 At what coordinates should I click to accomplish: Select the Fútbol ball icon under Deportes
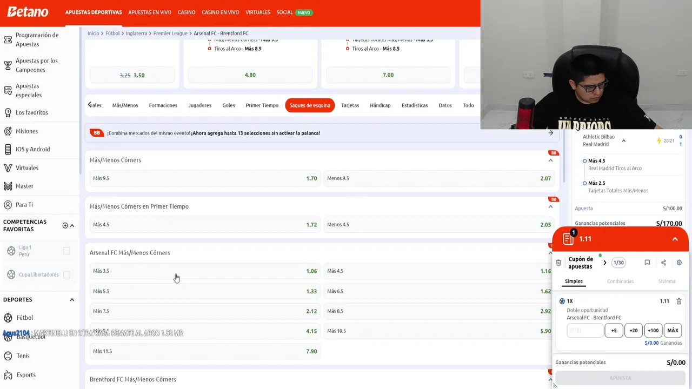pyautogui.click(x=8, y=318)
